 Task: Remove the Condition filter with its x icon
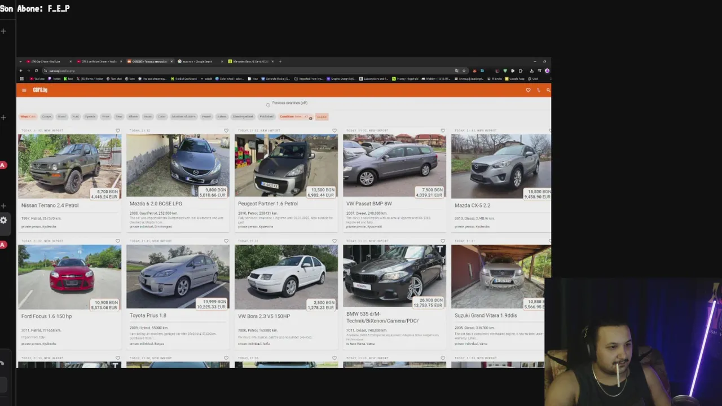coord(310,118)
